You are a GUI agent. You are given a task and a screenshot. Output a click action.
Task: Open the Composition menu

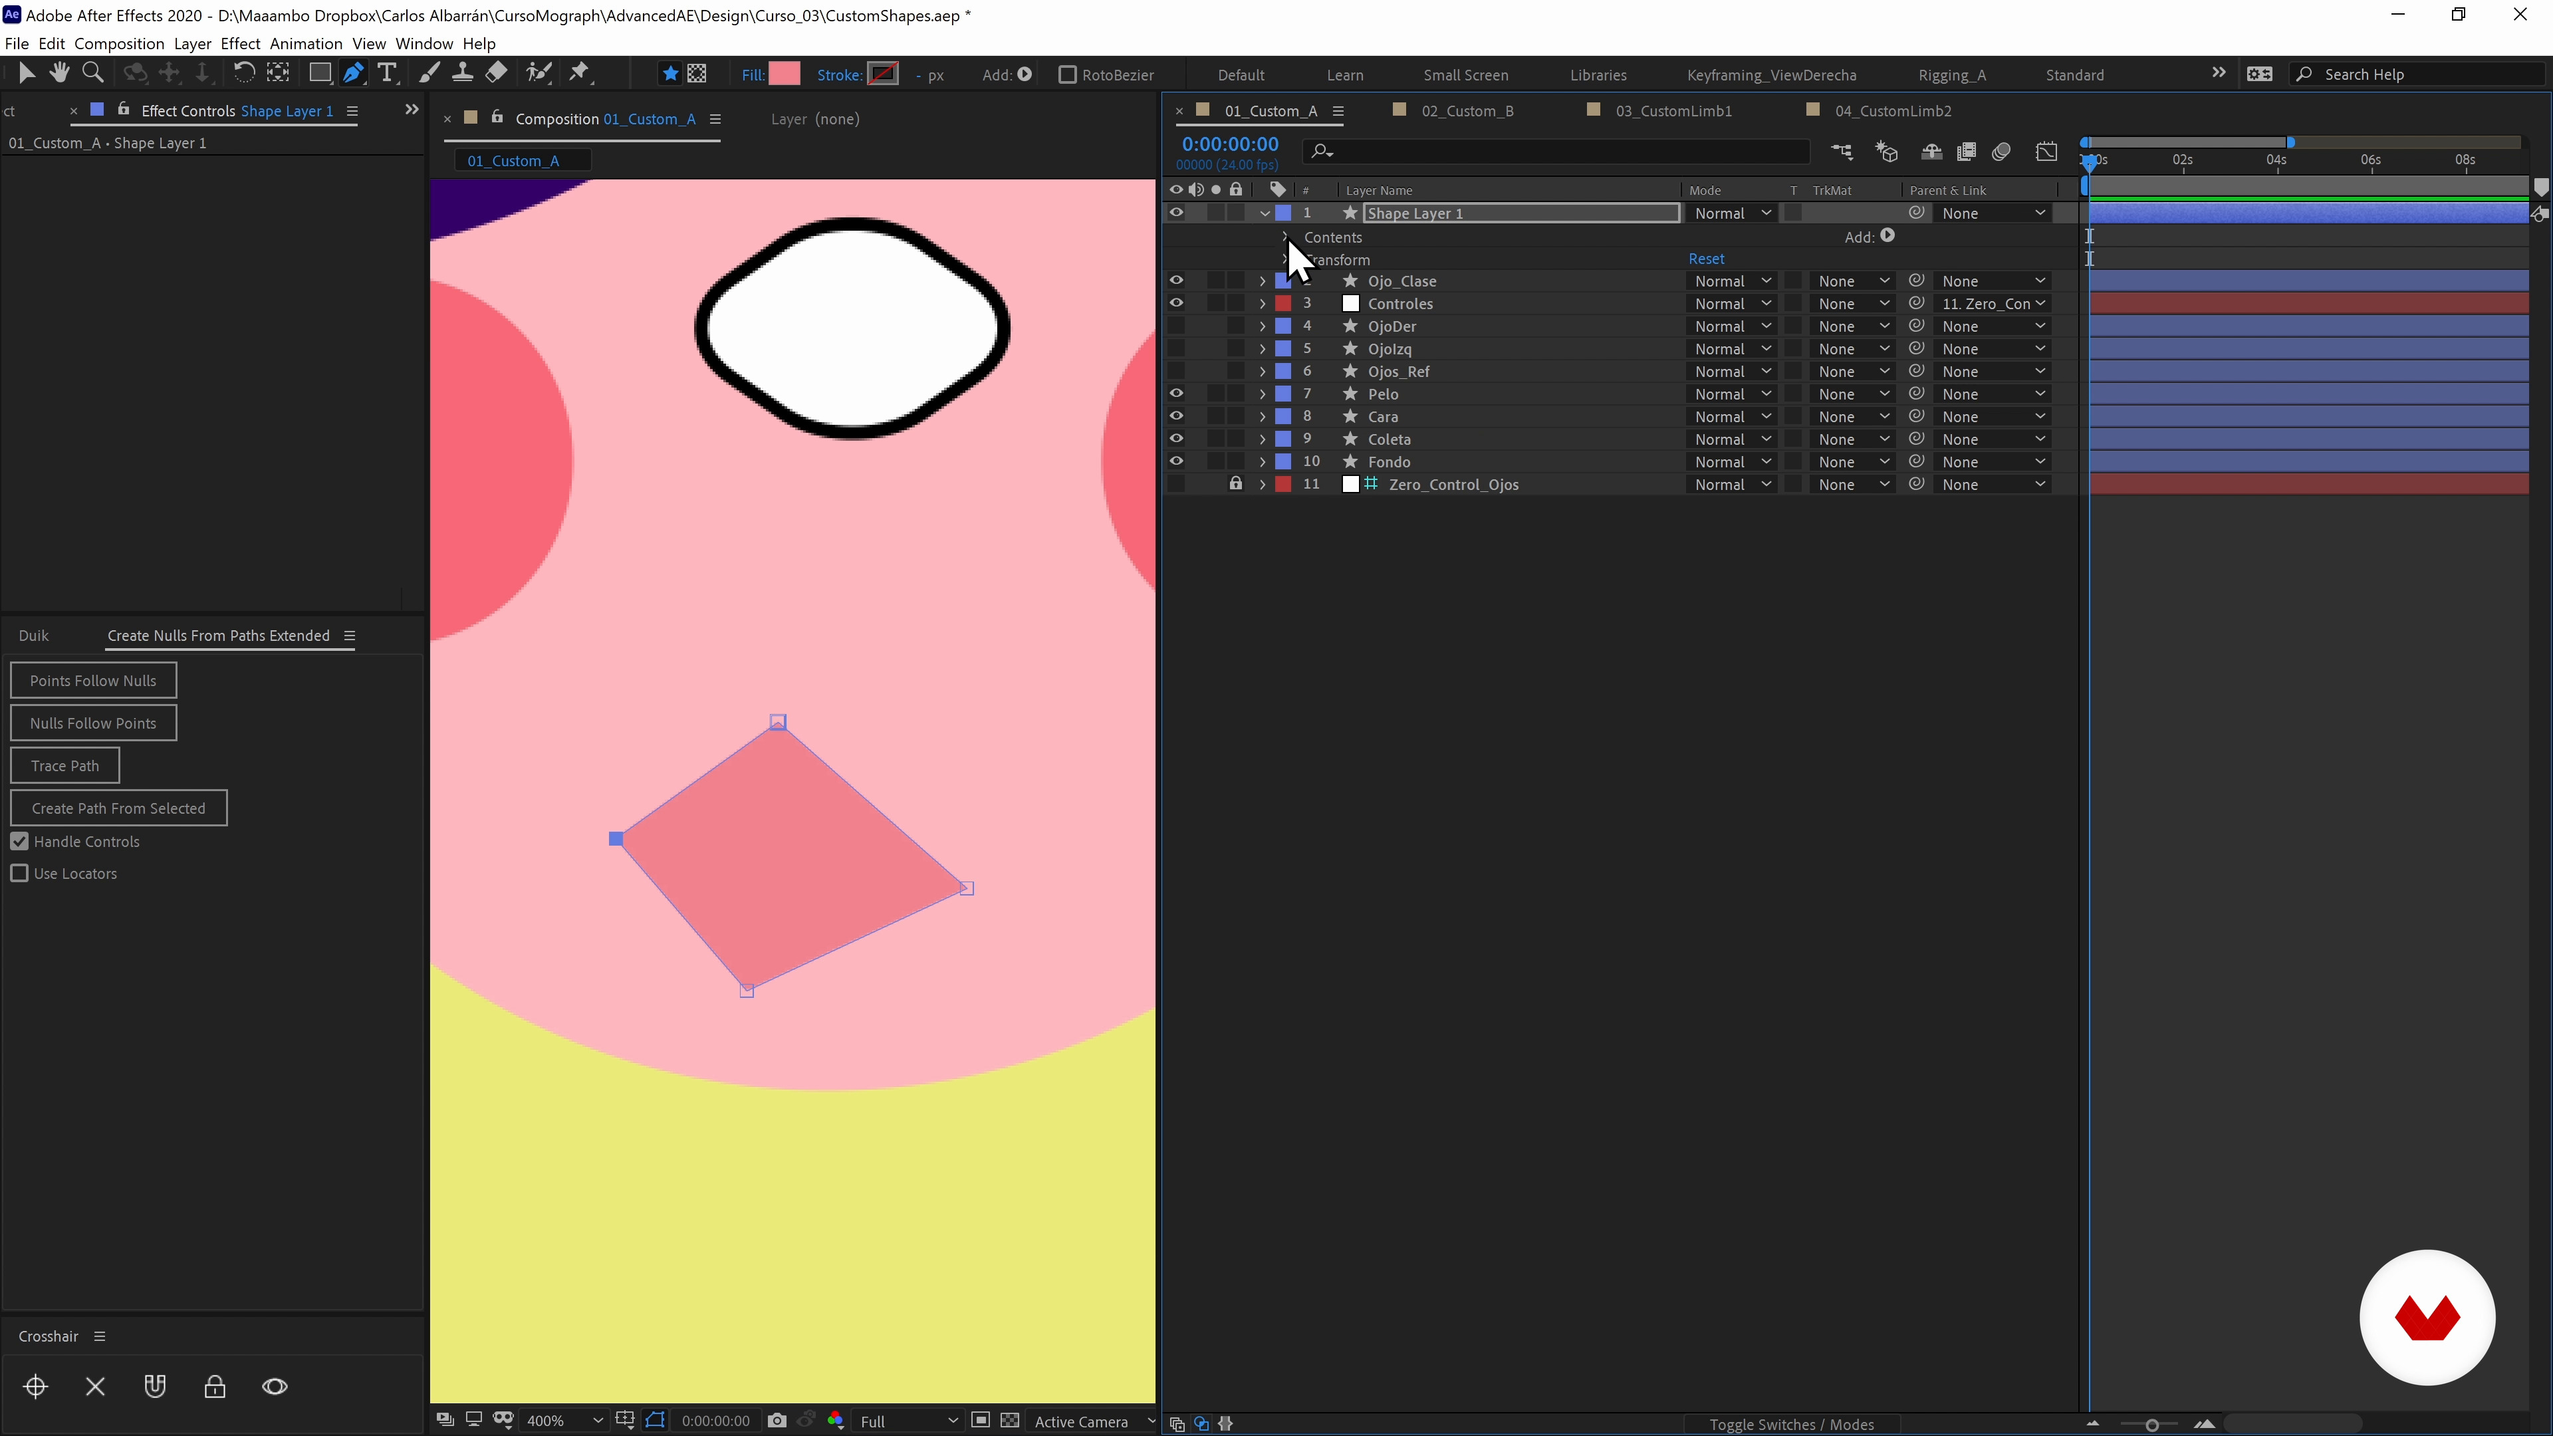click(119, 44)
